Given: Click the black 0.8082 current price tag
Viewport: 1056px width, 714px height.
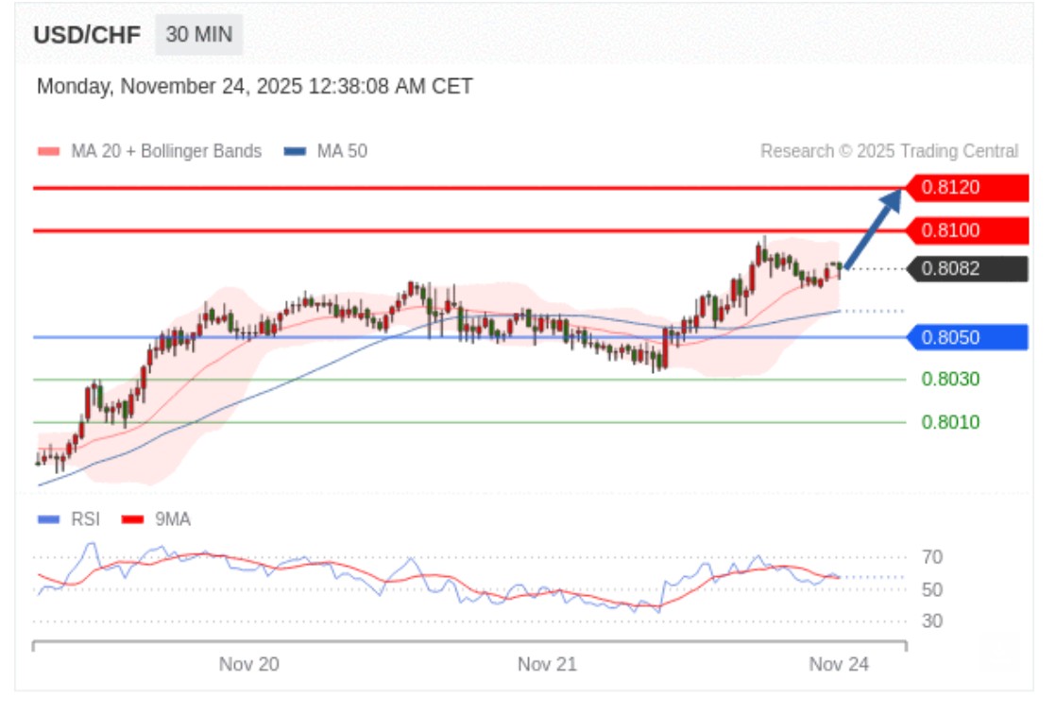Looking at the screenshot, I should click(x=965, y=269).
